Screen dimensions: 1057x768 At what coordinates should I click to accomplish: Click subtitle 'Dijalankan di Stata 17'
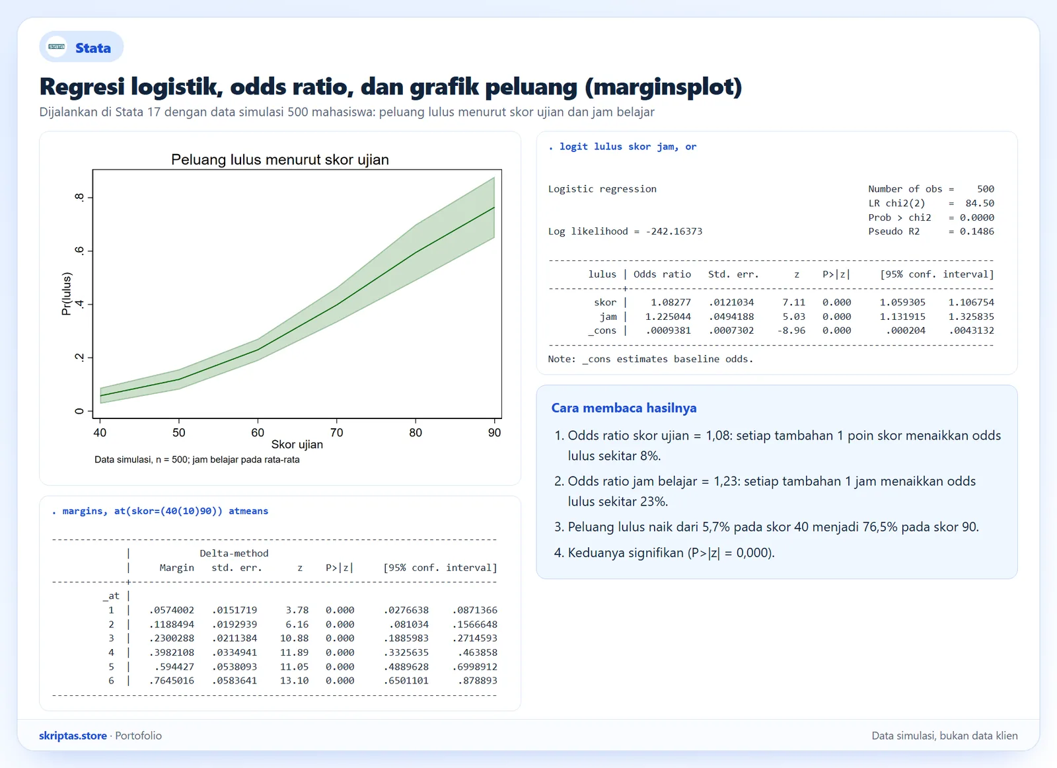pos(347,112)
